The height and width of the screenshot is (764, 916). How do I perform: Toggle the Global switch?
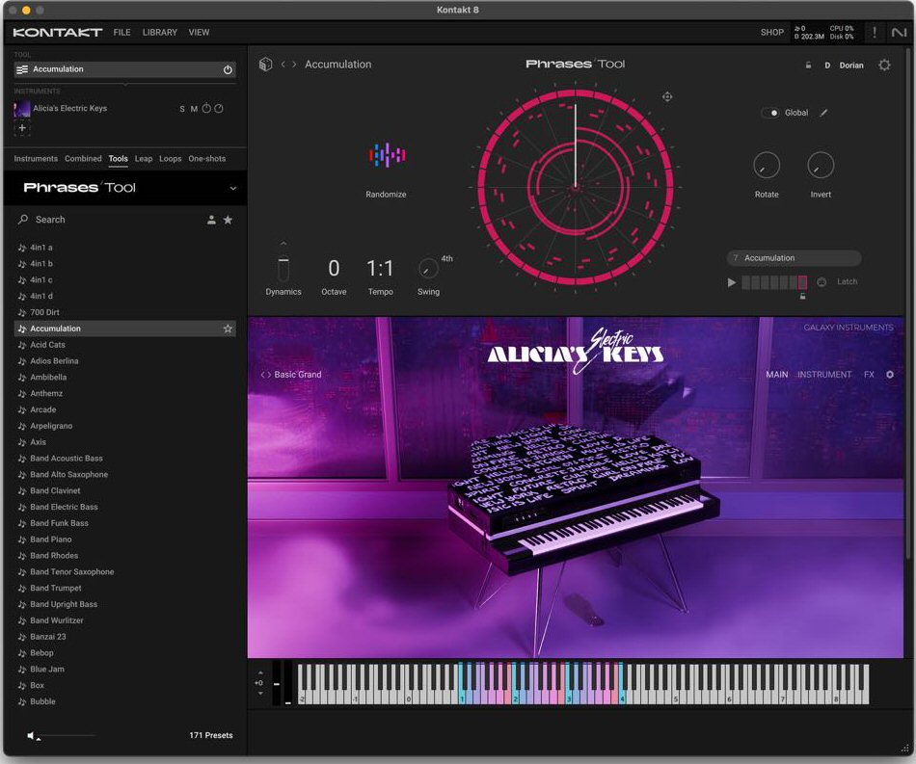pos(771,113)
